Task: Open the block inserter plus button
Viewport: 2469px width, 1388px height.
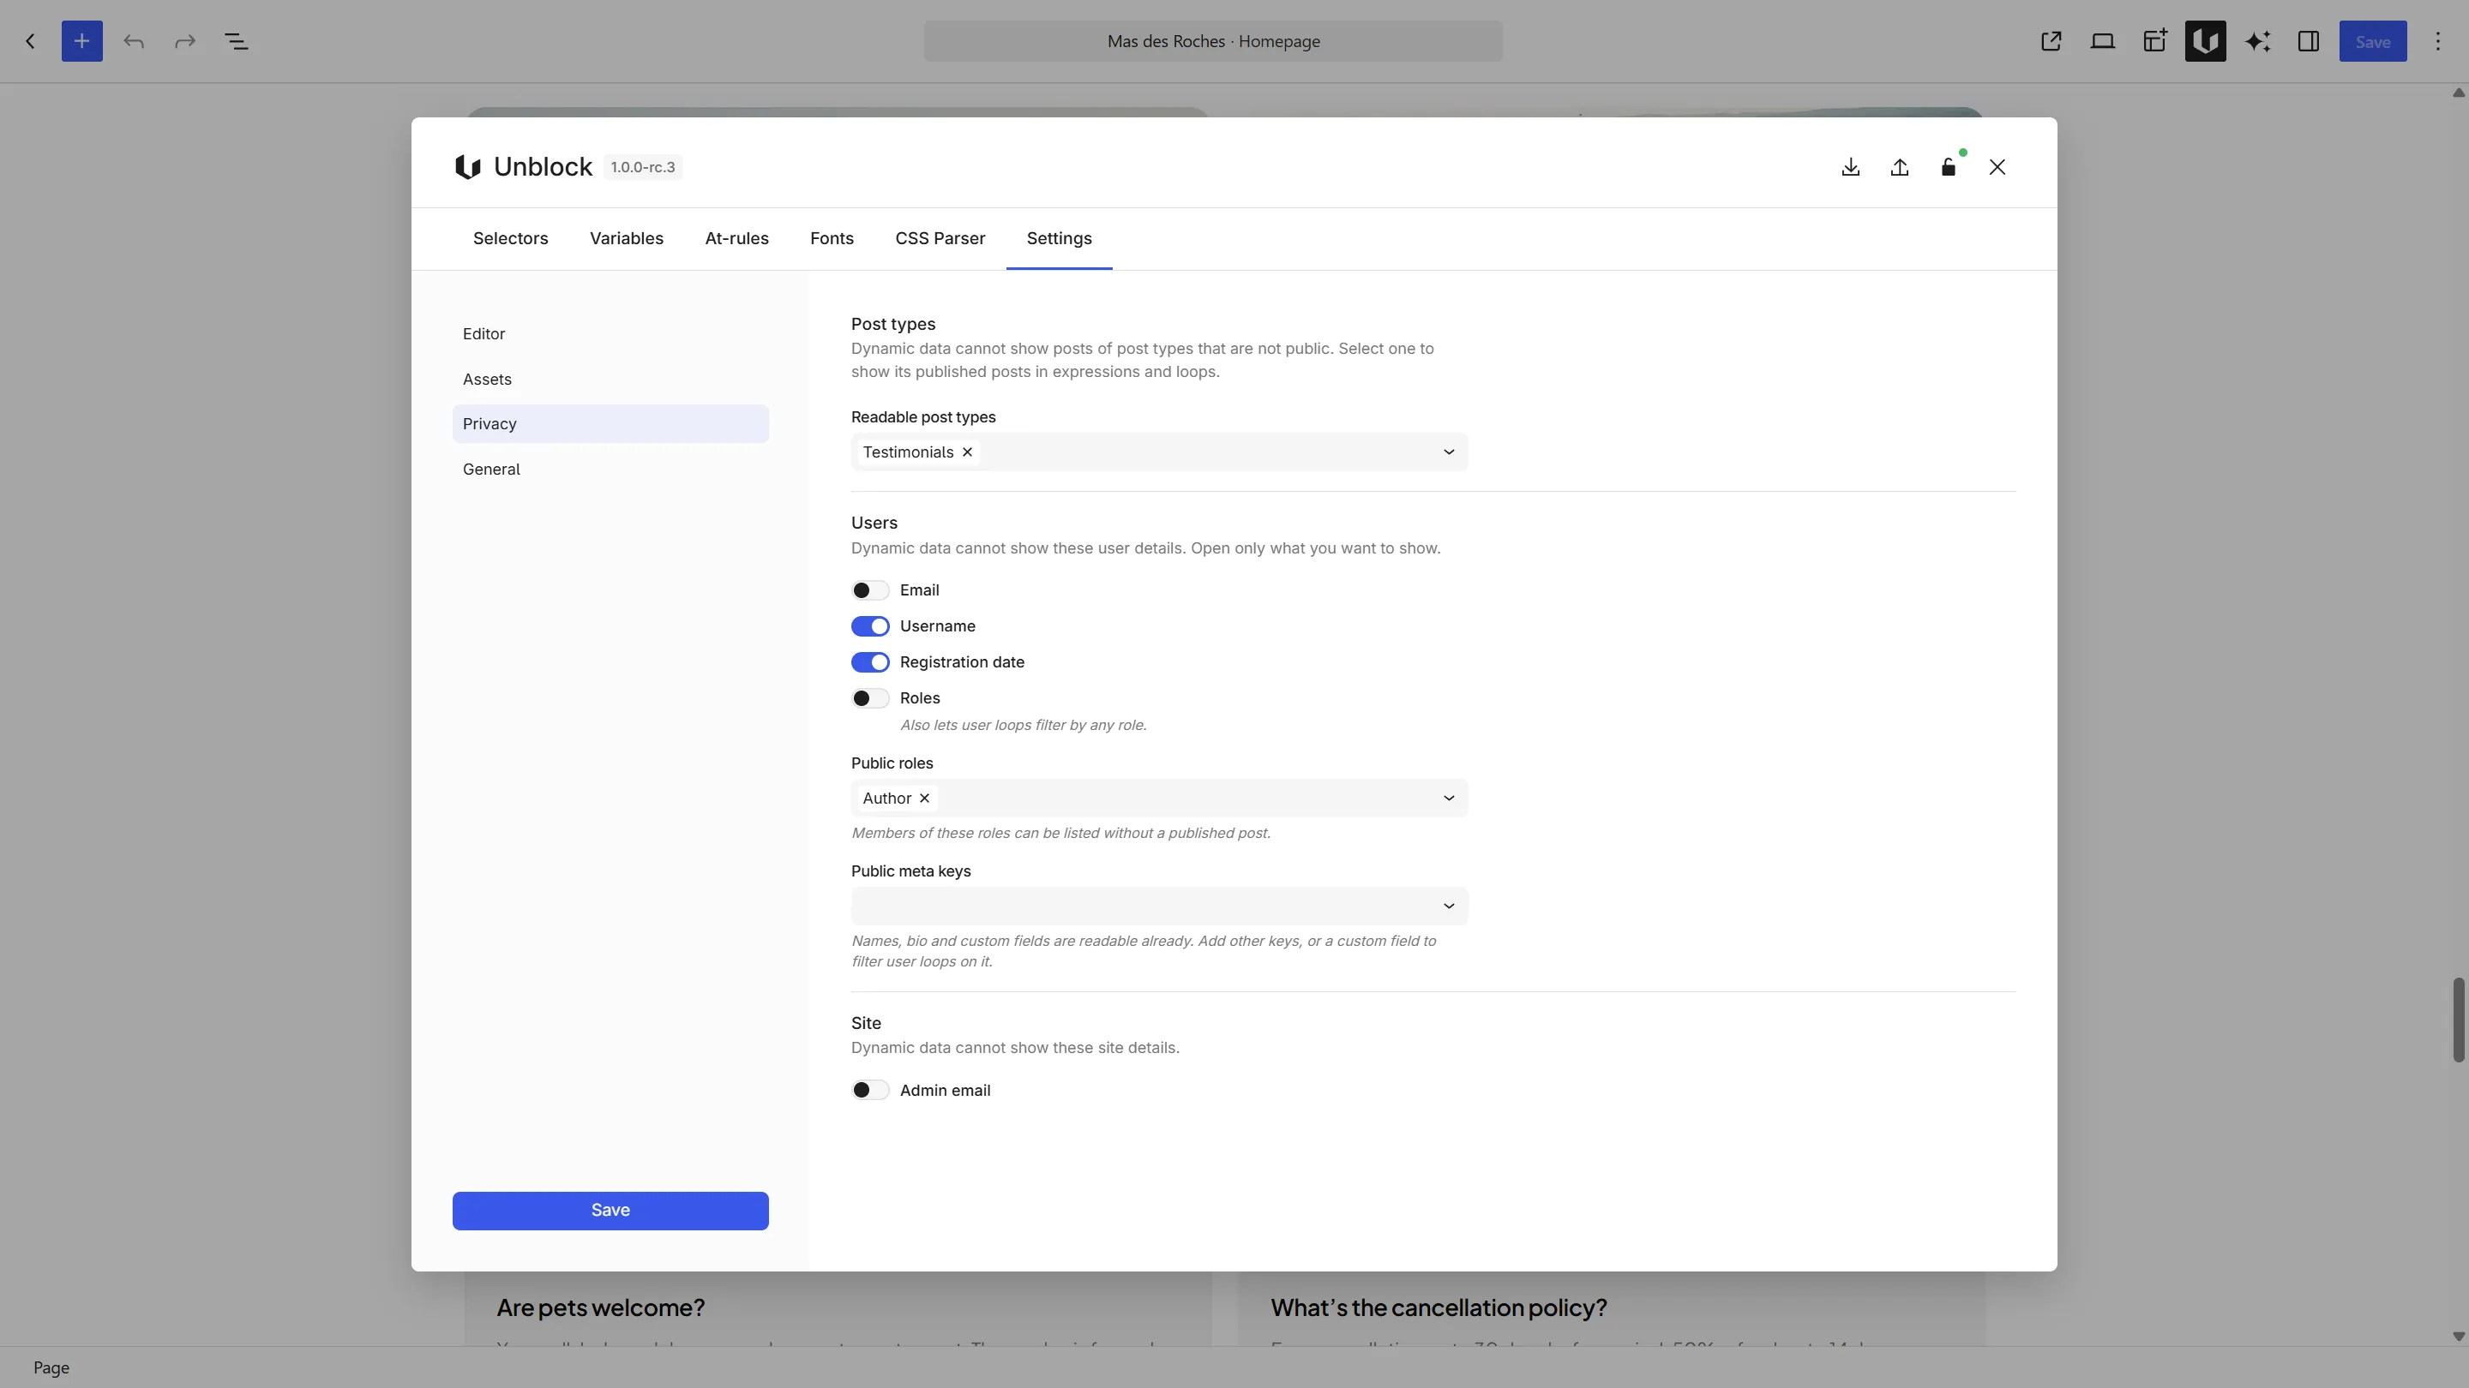Action: pyautogui.click(x=82, y=41)
